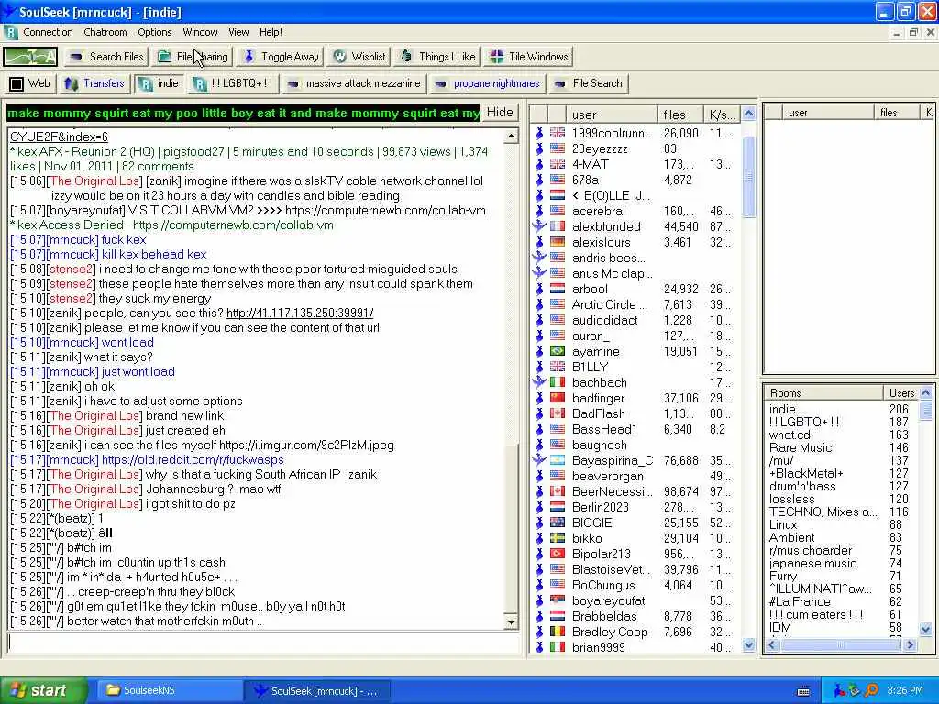The image size is (939, 704).
Task: Select the what.cd room in Rooms list
Action: click(790, 434)
